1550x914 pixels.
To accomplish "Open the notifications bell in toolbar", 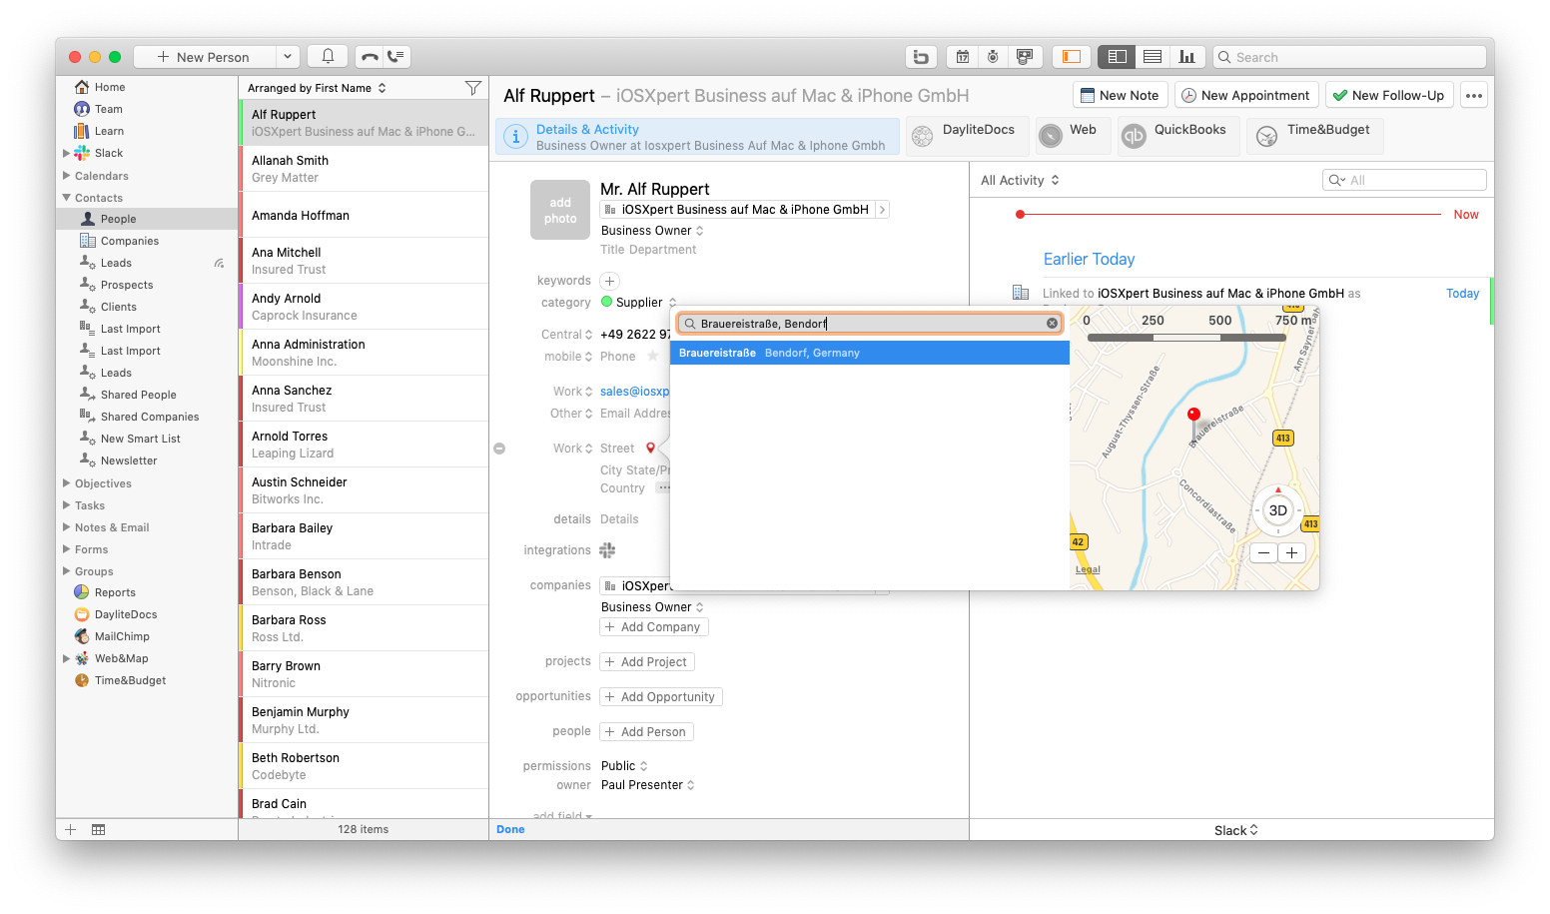I will click(x=328, y=57).
